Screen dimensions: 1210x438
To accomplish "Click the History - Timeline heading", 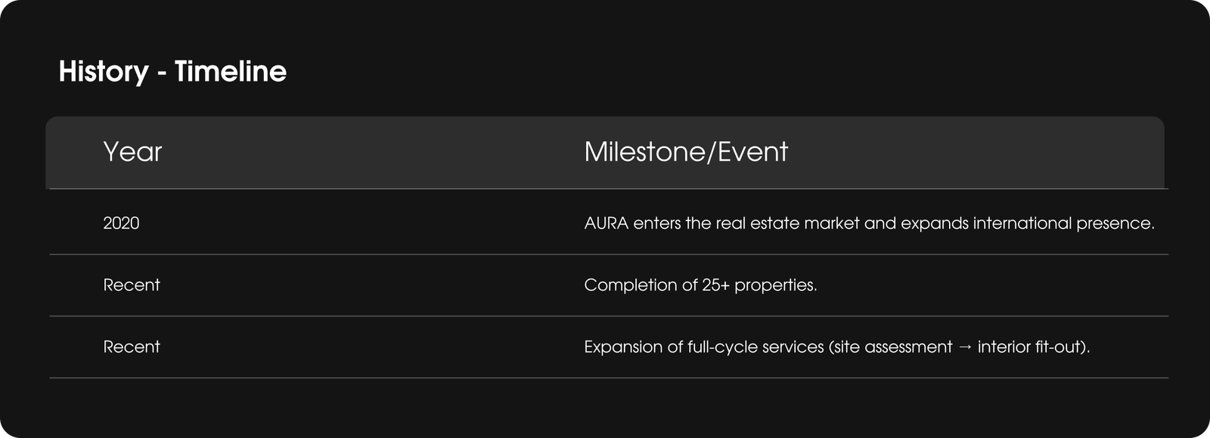I will tap(172, 72).
